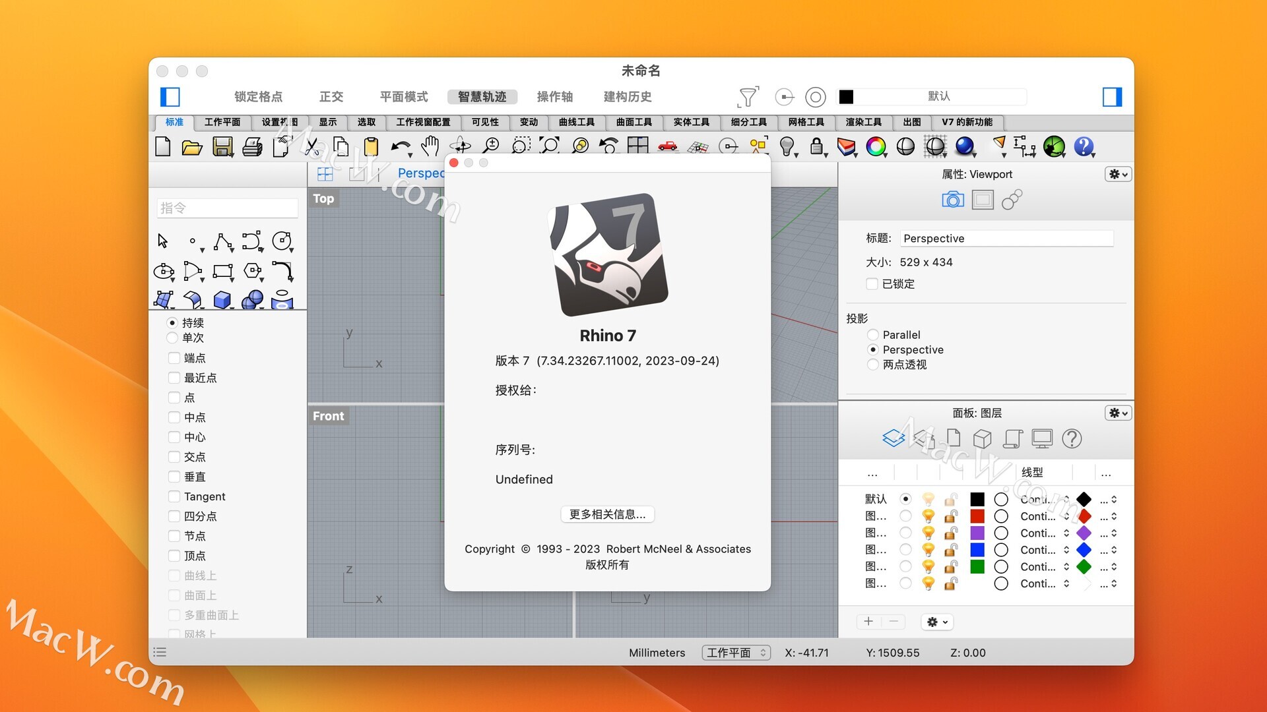This screenshot has width=1267, height=712.
Task: Switch to the 网格工具 toolbar tab
Action: [806, 122]
